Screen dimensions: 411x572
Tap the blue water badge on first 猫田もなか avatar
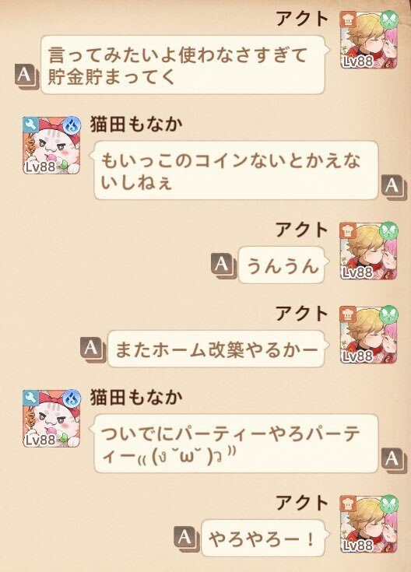coord(72,125)
